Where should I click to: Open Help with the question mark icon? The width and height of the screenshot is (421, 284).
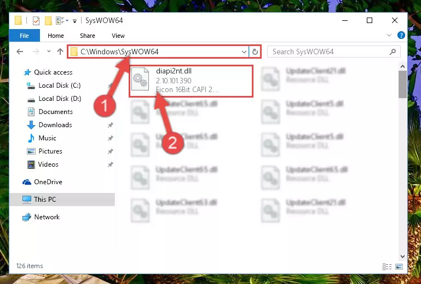(401, 35)
